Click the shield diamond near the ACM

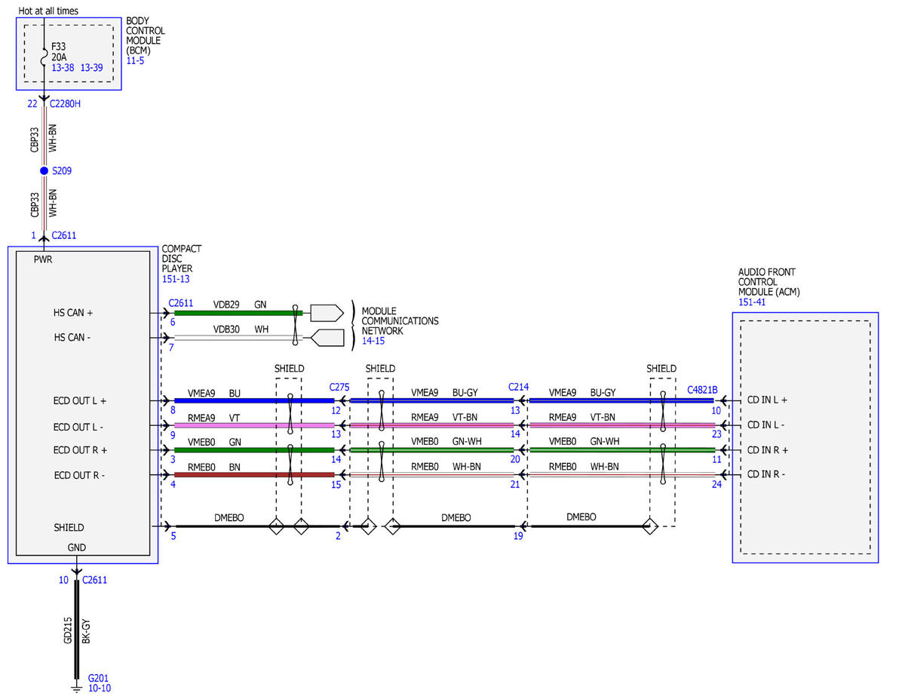click(649, 526)
